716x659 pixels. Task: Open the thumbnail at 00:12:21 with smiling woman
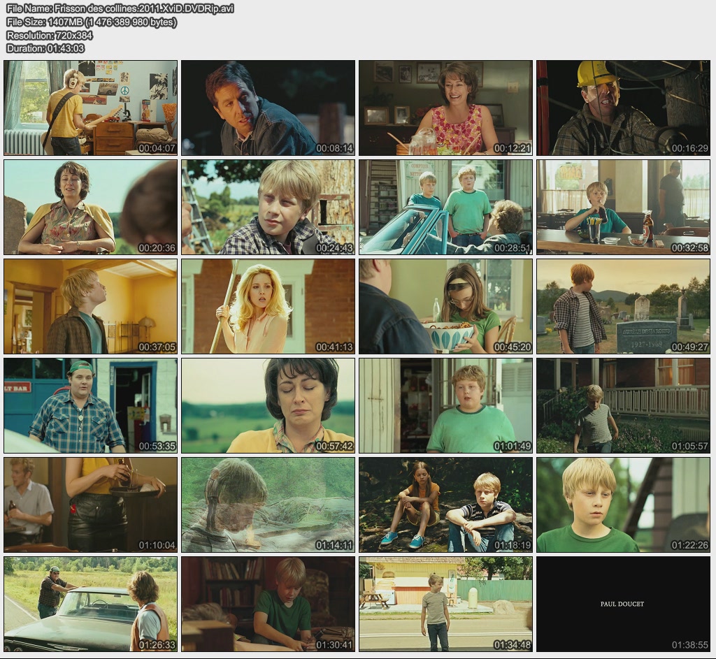point(445,108)
